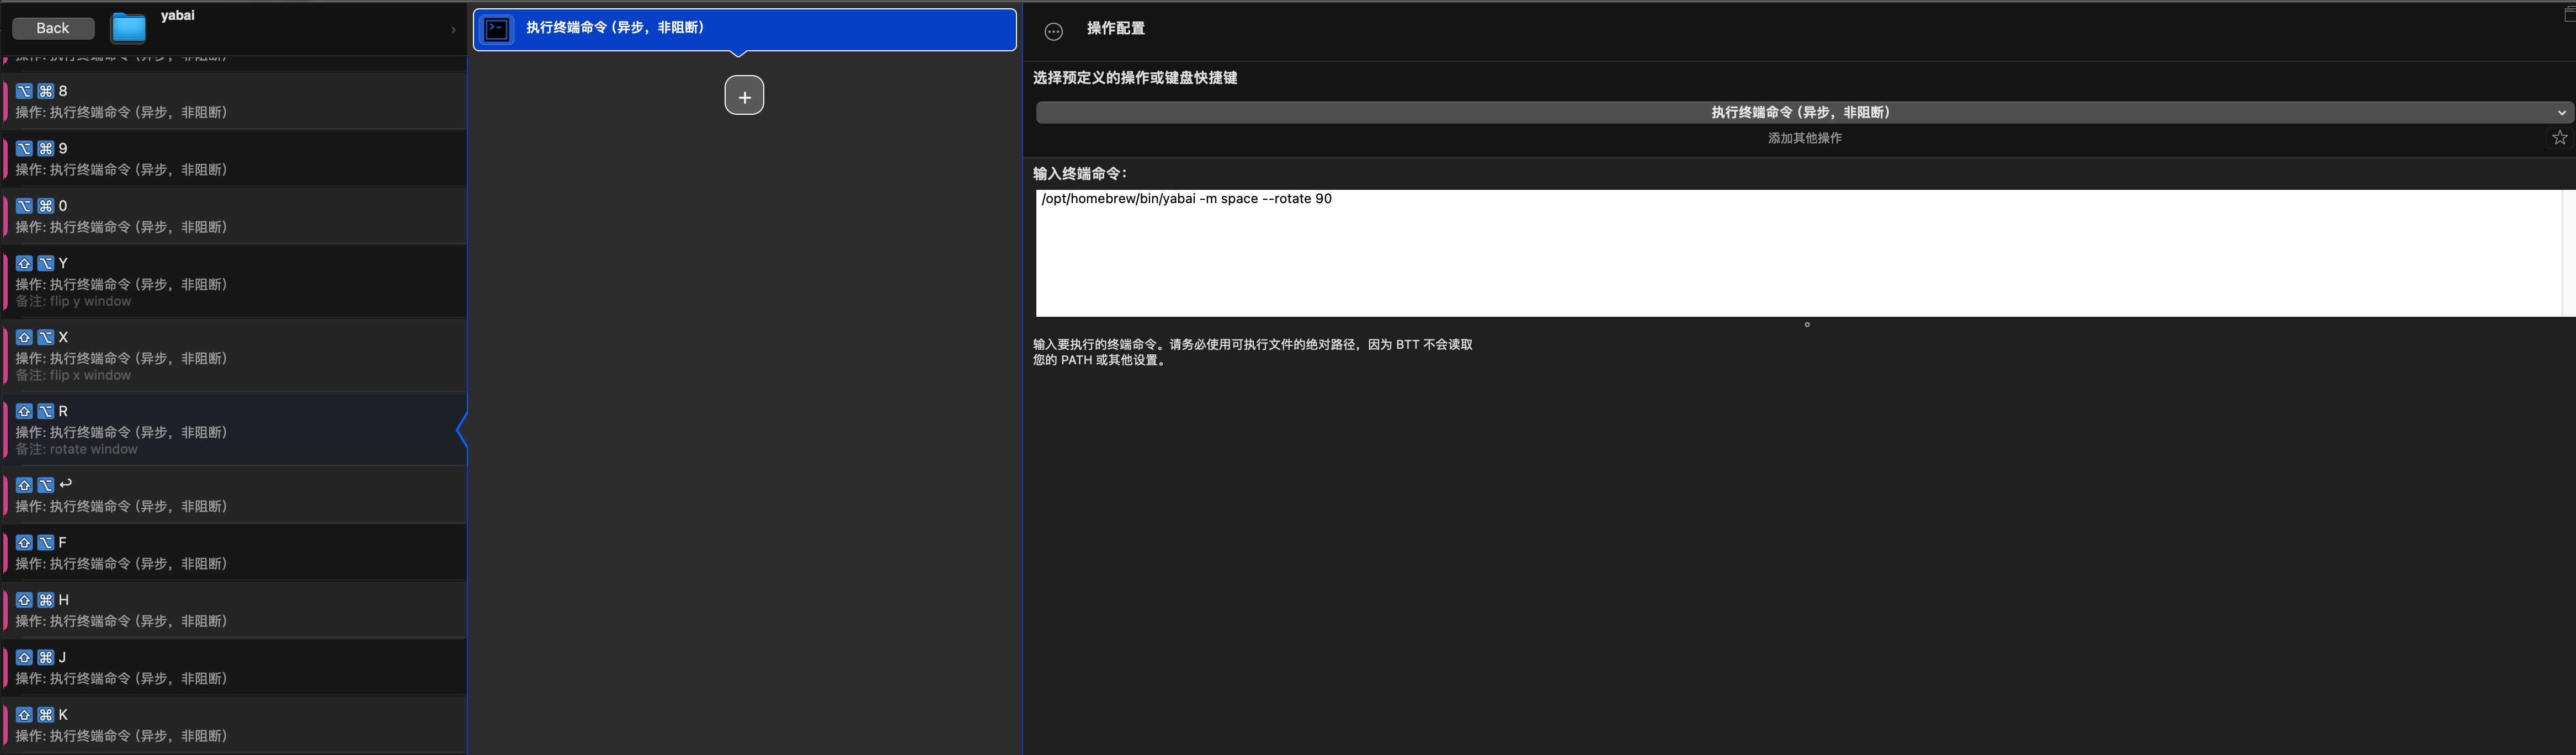Click the star favorite icon
This screenshot has width=2576, height=755.
[x=2559, y=138]
